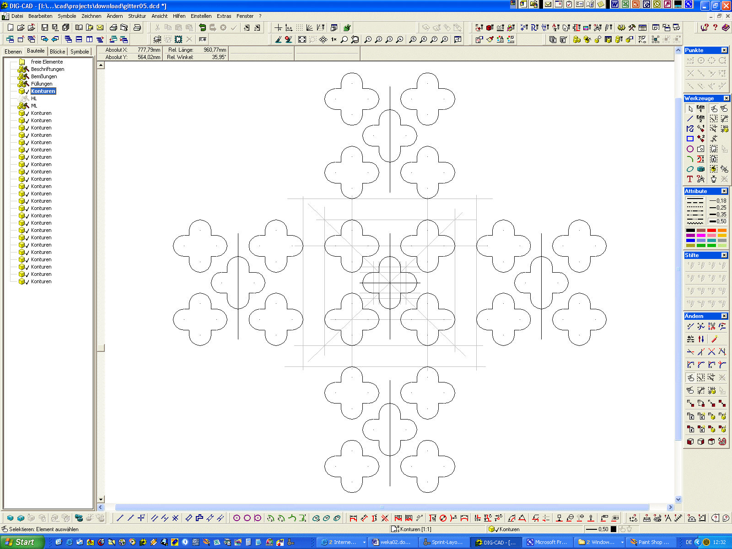This screenshot has height=549, width=732.
Task: Open Edit 1 mode in Werkzeuge
Action: coord(700,108)
